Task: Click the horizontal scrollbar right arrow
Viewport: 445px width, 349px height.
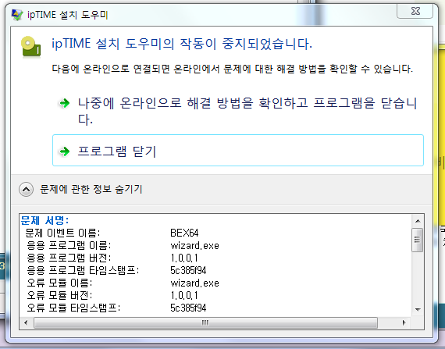Action: pyautogui.click(x=404, y=322)
